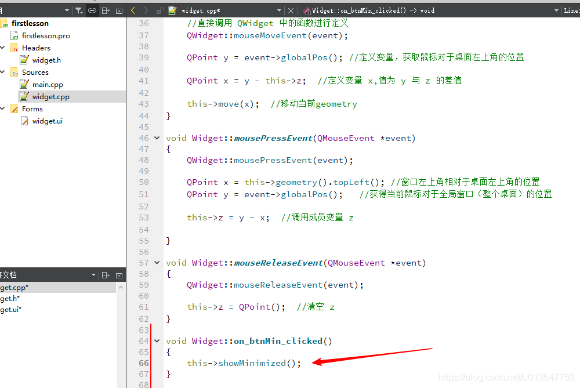Open the Projects panel filter tree icon
This screenshot has height=388, width=580.
(x=79, y=10)
